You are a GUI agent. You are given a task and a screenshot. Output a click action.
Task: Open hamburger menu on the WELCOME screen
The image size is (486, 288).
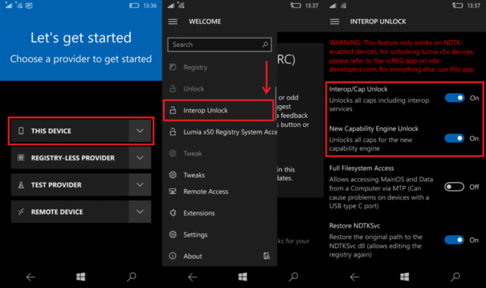tap(173, 21)
